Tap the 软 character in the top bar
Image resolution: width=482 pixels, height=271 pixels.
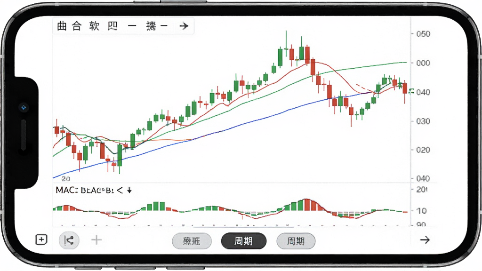click(x=94, y=26)
